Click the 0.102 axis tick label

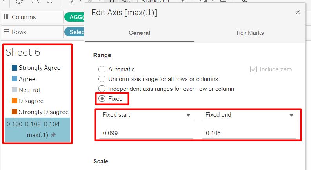point(33,124)
